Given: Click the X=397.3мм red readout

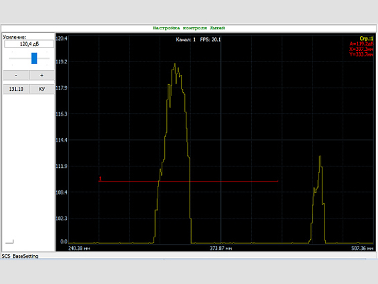Looking at the screenshot, I should coord(361,49).
